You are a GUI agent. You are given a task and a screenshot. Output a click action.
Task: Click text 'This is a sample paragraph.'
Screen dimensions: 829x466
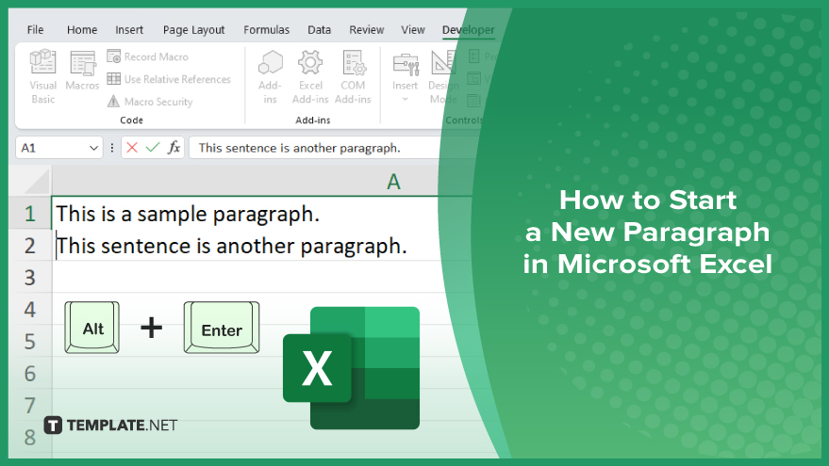point(188,214)
